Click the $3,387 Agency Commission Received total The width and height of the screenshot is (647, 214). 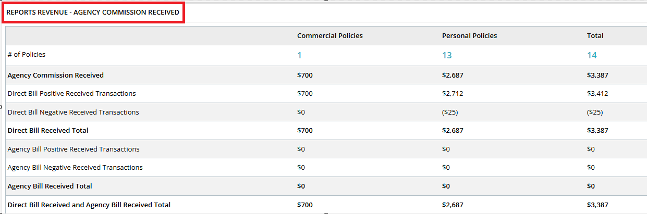(x=597, y=75)
